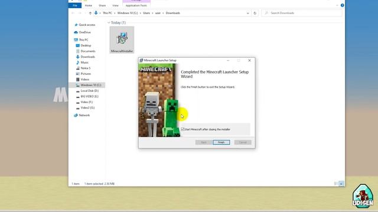Select BIG VIDEO (E:) drive in sidebar
Image resolution: width=378 pixels, height=212 pixels.
(x=89, y=97)
